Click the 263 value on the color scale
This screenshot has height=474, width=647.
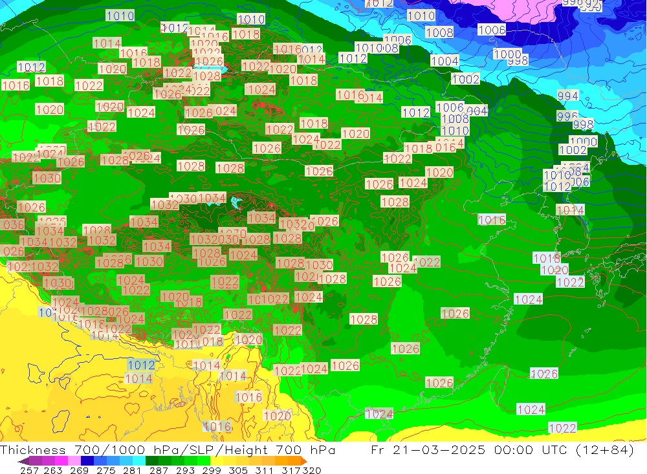coord(53,470)
